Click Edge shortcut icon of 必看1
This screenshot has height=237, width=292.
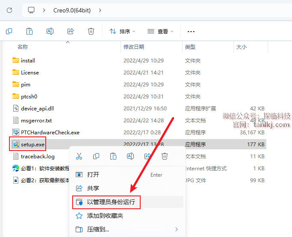point(16,168)
